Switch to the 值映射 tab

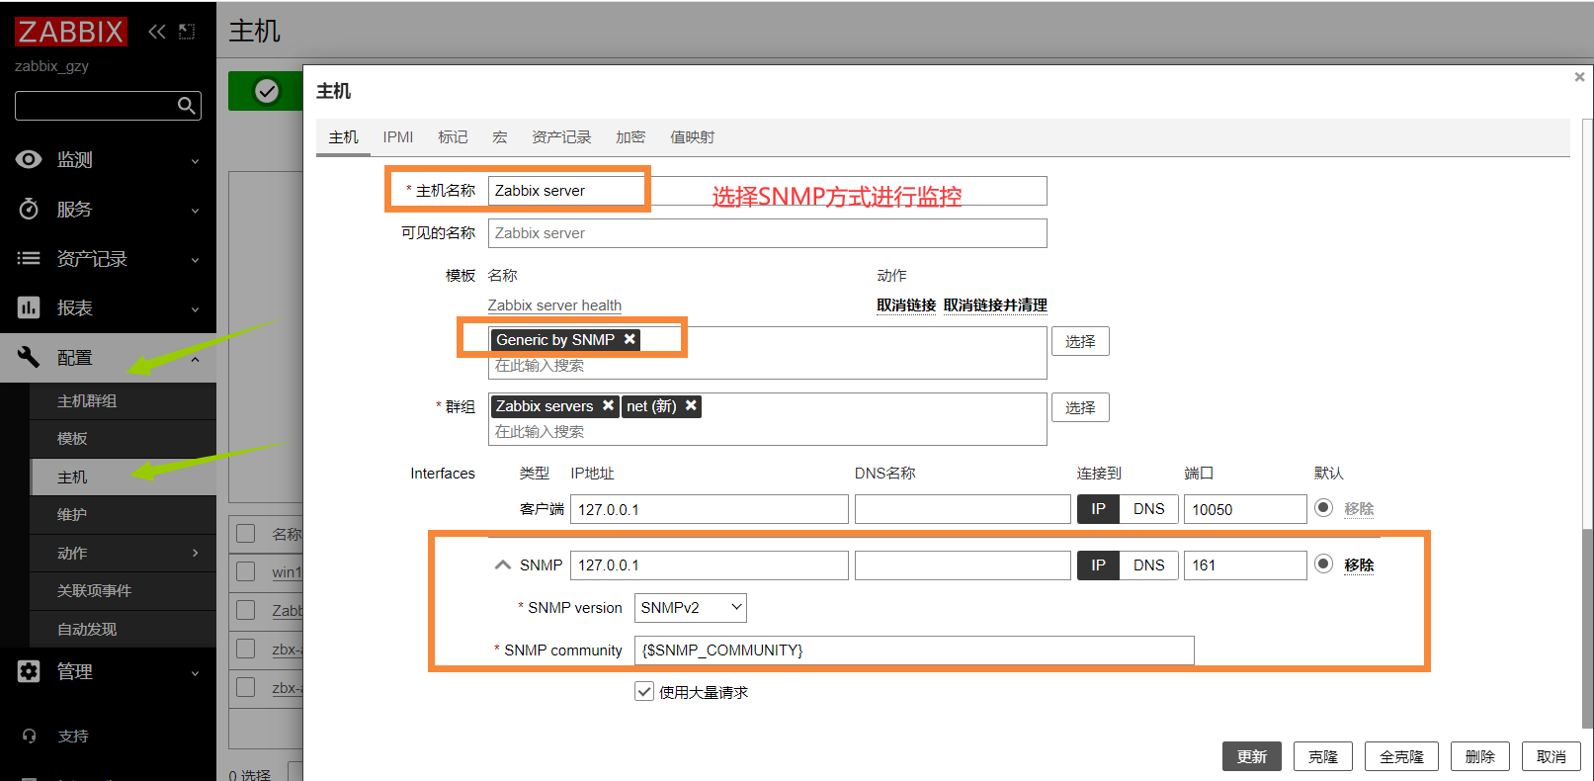(692, 137)
